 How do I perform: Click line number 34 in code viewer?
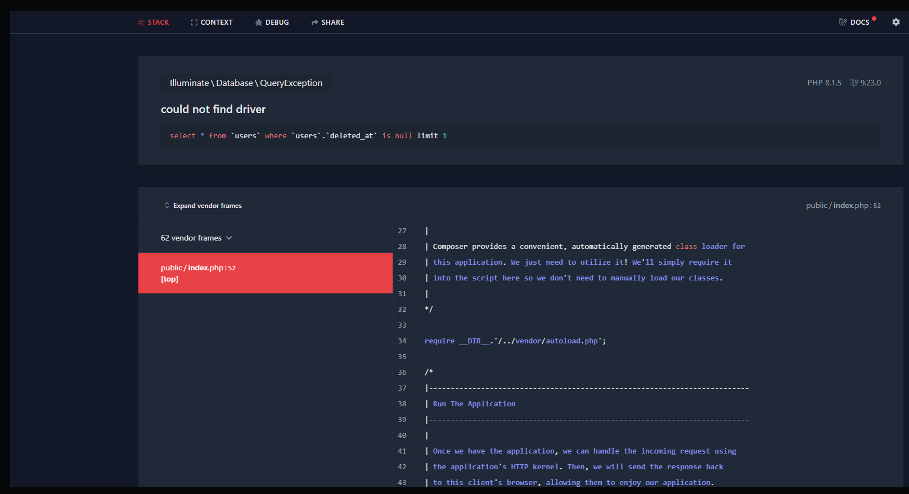(x=402, y=341)
